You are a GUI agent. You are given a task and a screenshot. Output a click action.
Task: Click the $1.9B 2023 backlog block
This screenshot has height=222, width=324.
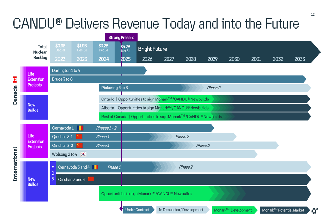pyautogui.click(x=82, y=52)
